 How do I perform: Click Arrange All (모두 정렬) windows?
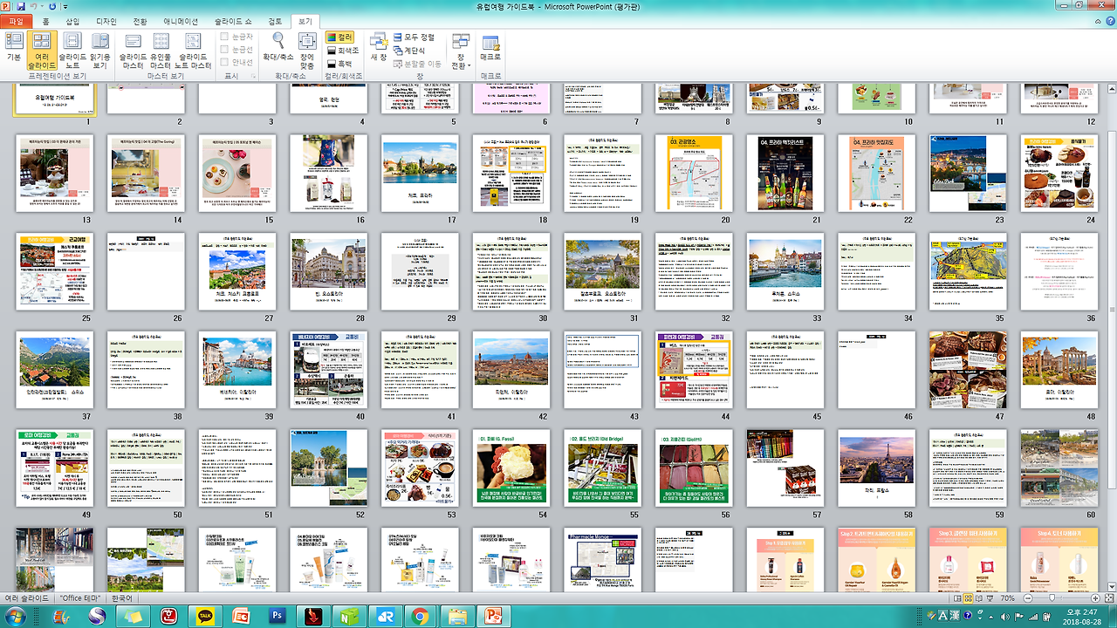pos(413,38)
